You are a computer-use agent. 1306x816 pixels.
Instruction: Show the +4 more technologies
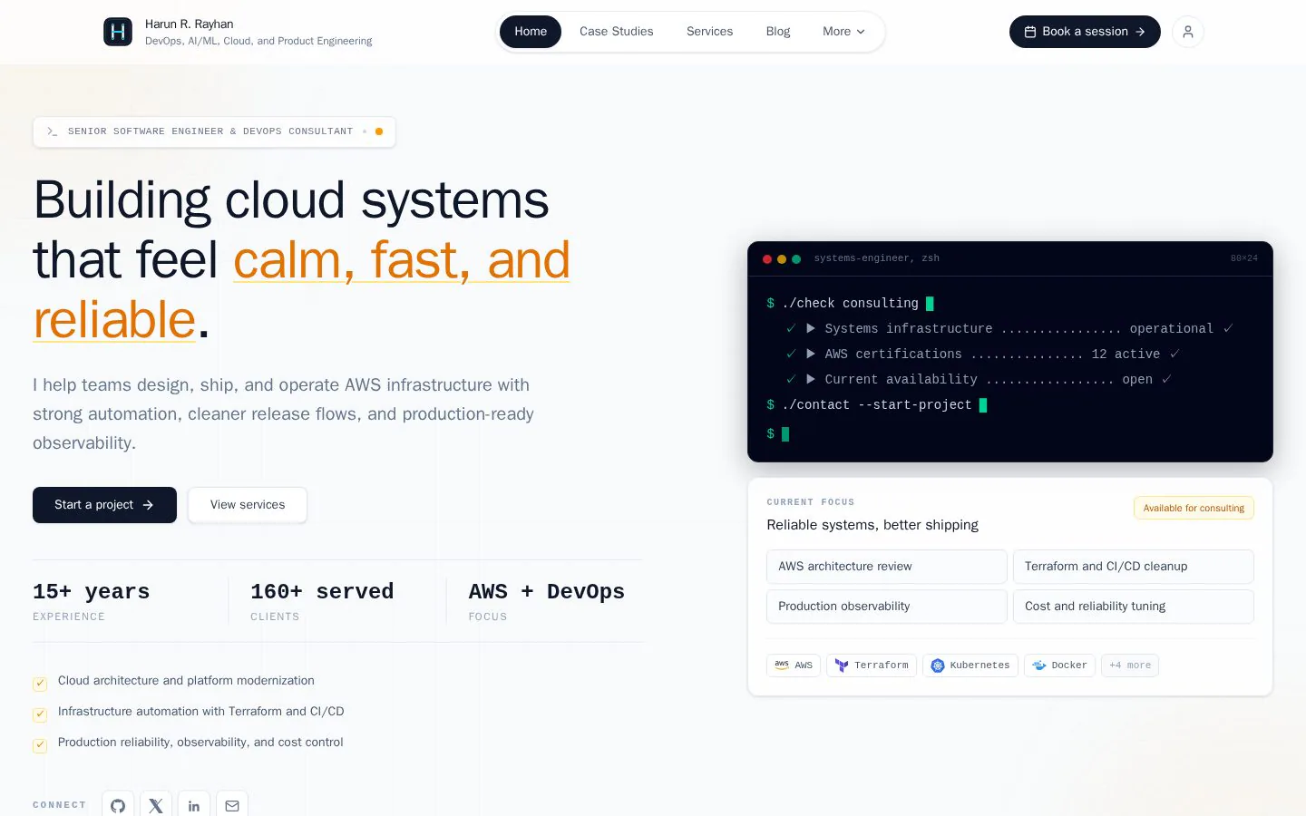tap(1130, 665)
